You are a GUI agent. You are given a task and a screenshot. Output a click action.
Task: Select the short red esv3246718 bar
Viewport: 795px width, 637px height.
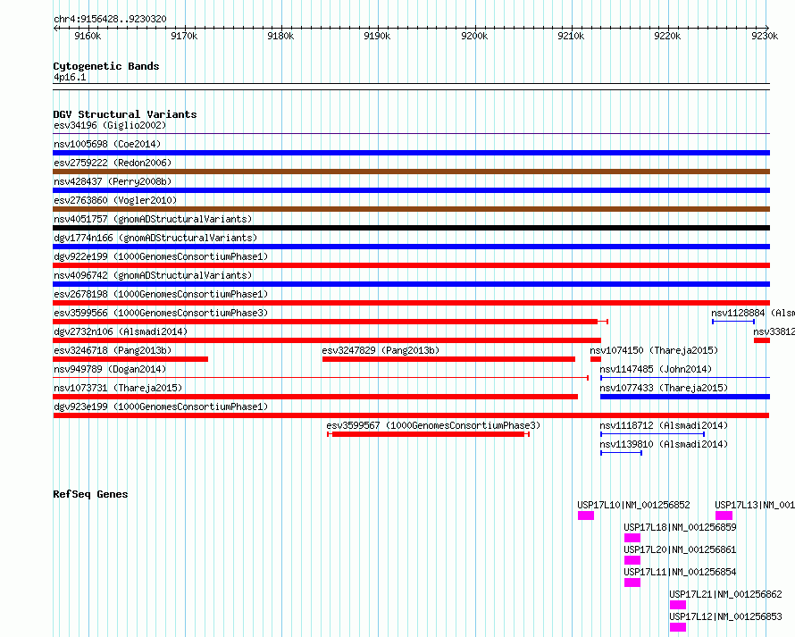[x=130, y=359]
